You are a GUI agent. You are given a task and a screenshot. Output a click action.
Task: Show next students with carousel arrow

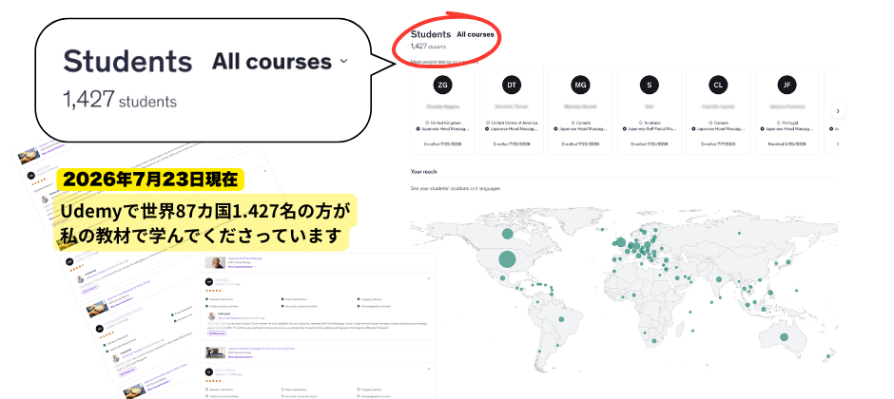click(838, 111)
